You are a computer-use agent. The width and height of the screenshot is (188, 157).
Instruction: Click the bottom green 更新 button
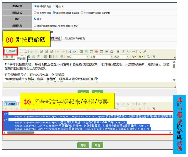(83, 145)
